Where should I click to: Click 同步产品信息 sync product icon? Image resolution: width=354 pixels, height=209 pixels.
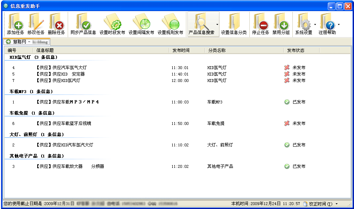pos(83,24)
